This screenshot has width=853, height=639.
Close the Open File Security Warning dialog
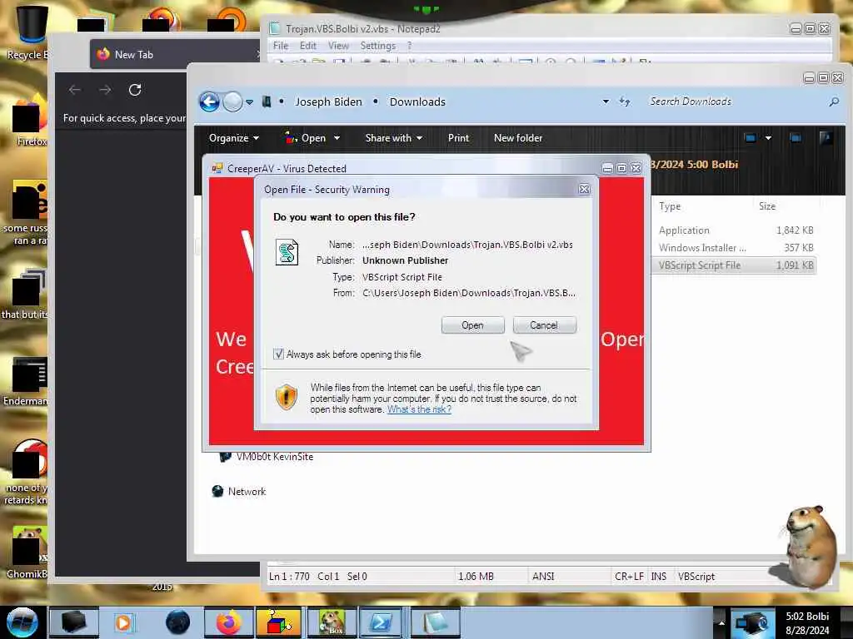(584, 189)
